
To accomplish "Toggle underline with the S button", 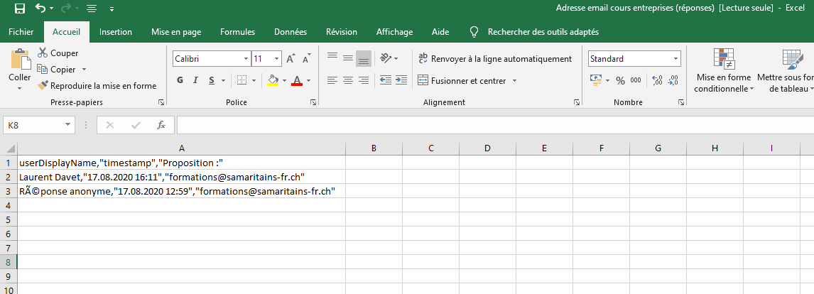I will [212, 80].
